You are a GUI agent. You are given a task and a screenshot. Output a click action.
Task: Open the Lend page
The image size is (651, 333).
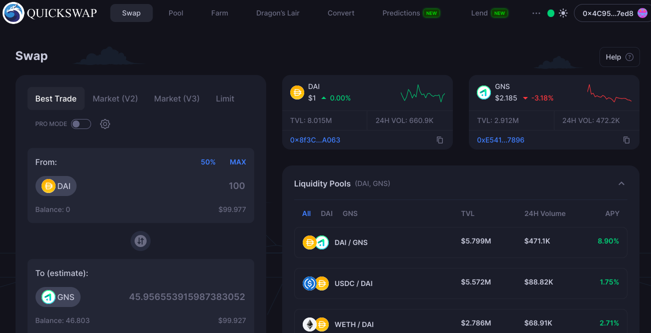click(x=489, y=13)
